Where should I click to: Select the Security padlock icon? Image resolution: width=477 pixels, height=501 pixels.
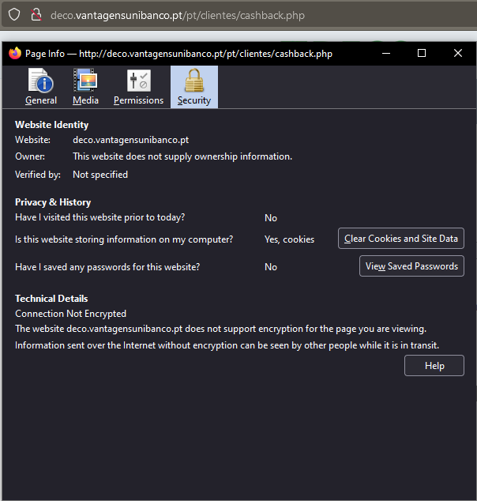pos(194,81)
